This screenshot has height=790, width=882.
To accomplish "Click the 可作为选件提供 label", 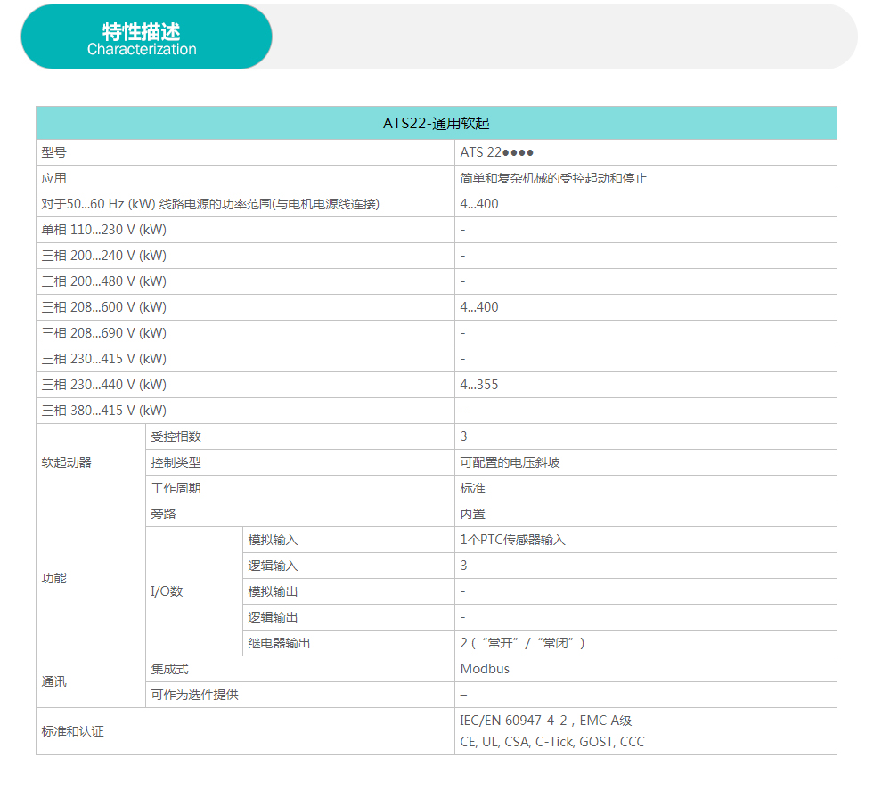I will 194,695.
